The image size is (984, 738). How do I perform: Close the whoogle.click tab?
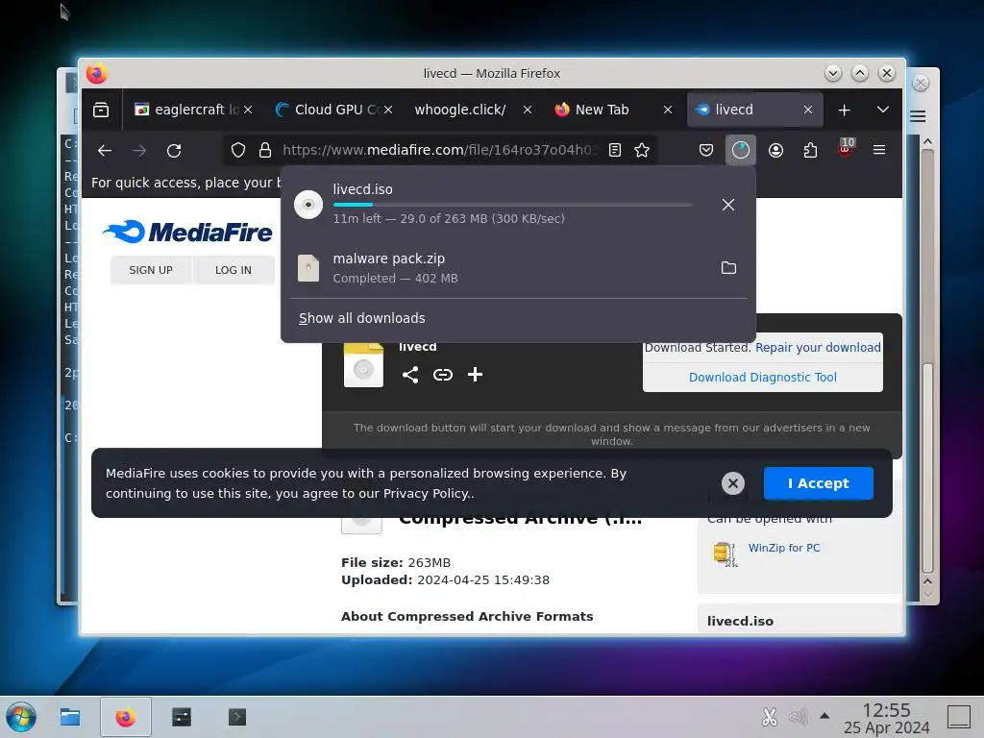(x=528, y=110)
